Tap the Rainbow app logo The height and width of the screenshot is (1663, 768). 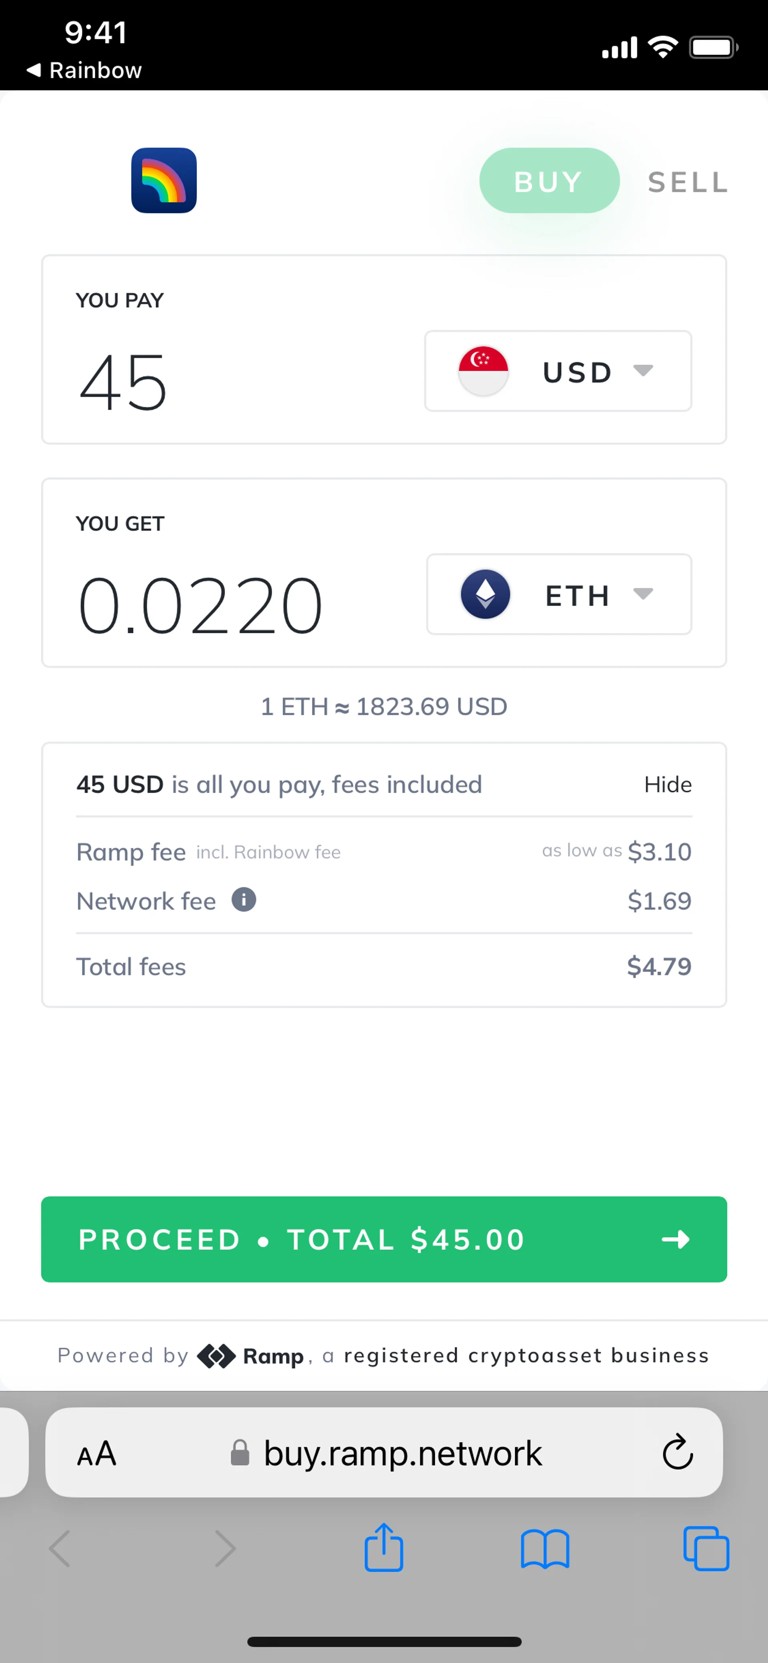coord(164,180)
